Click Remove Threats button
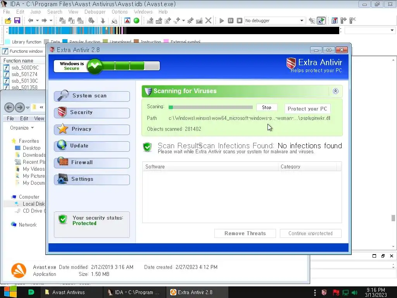Viewport: 397px width, 298px height. (x=245, y=233)
